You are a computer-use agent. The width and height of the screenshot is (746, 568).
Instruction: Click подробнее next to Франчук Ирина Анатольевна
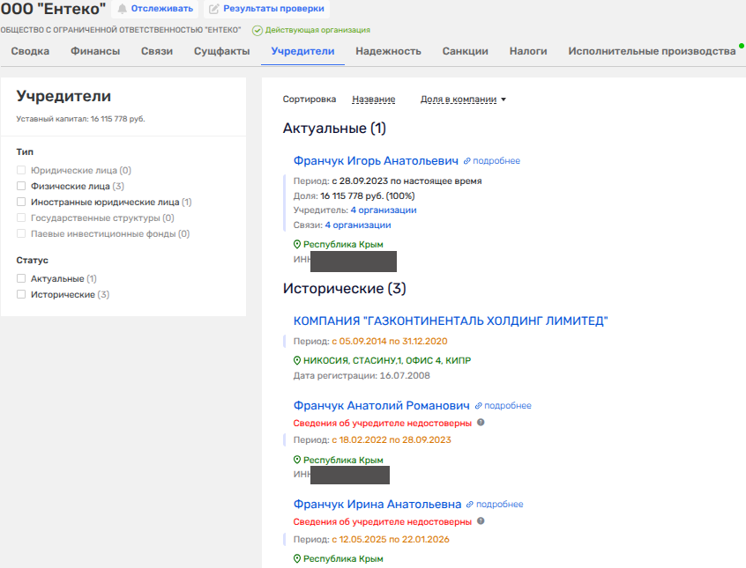point(500,505)
